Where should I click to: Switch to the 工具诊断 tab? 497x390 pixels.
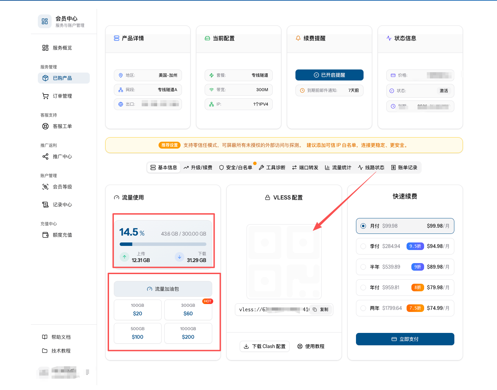tap(272, 167)
